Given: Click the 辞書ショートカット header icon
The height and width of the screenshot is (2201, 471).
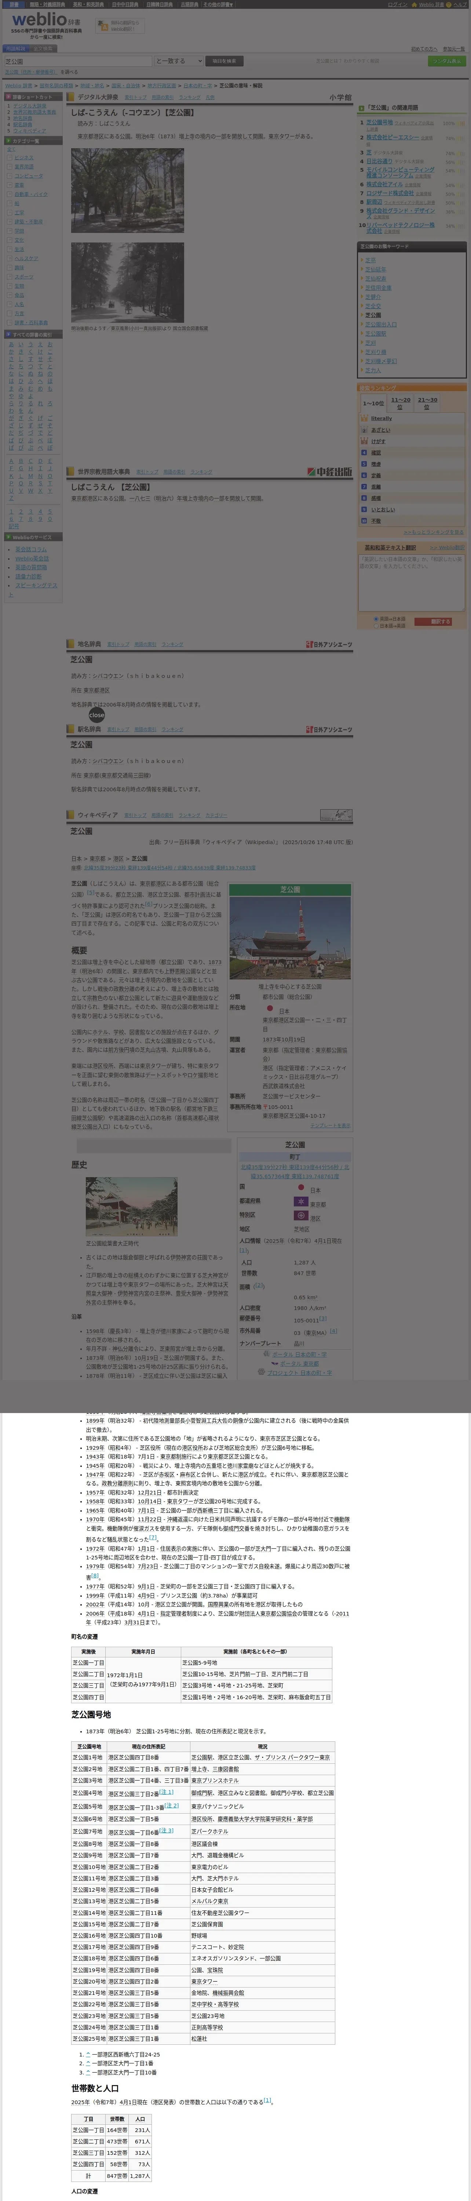Looking at the screenshot, I should tap(8, 96).
